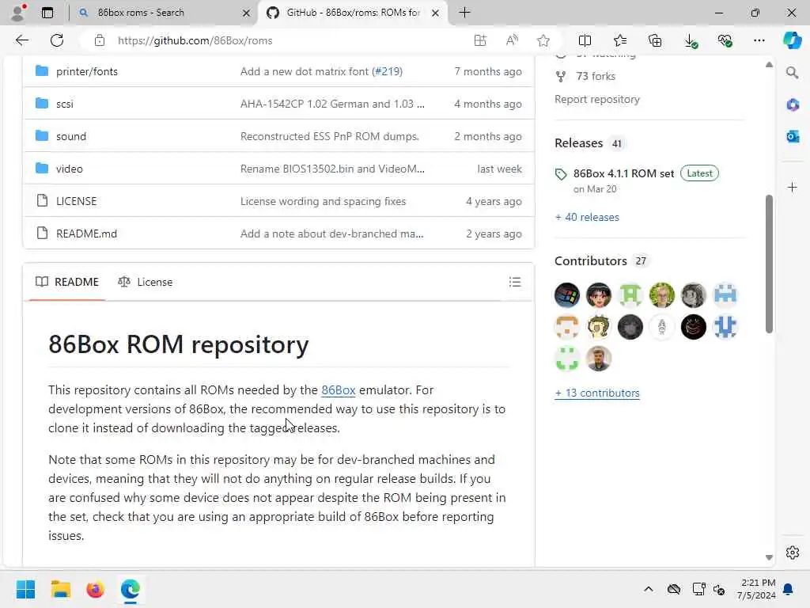This screenshot has width=810, height=608.
Task: Open the last contributor avatar, a man's photo
Action: (599, 359)
